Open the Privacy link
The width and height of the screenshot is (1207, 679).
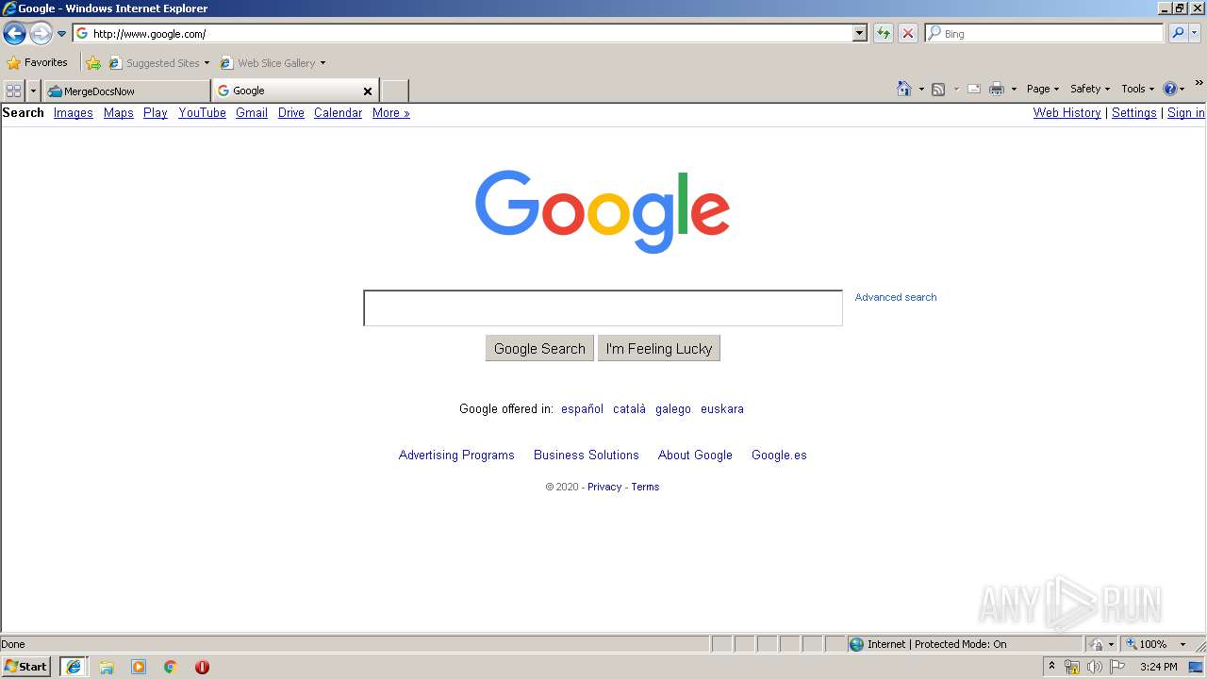point(604,488)
